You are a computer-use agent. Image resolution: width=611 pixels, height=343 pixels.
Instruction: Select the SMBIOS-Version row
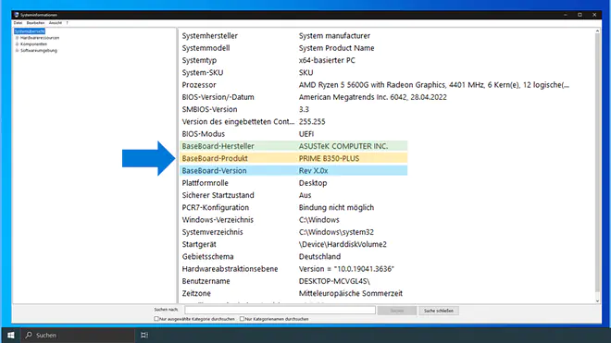click(387, 109)
